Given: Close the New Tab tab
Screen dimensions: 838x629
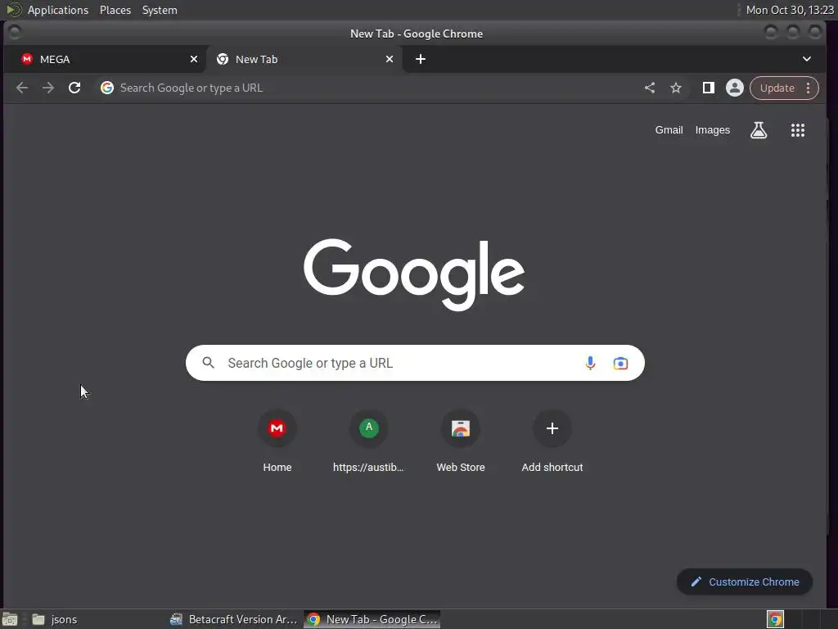Looking at the screenshot, I should click(x=390, y=59).
